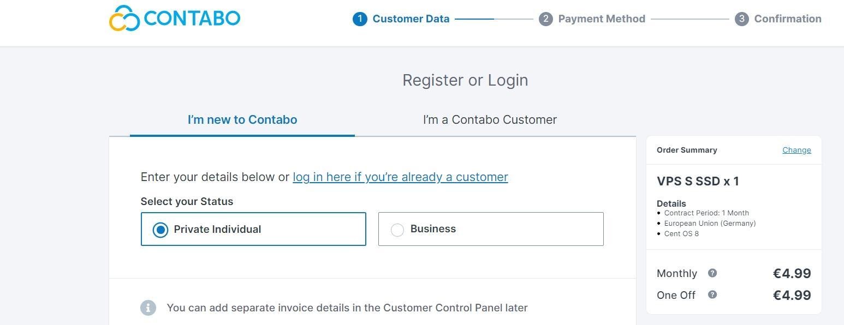Click the Monthly help question-mark icon
The height and width of the screenshot is (325, 844).
tap(712, 273)
